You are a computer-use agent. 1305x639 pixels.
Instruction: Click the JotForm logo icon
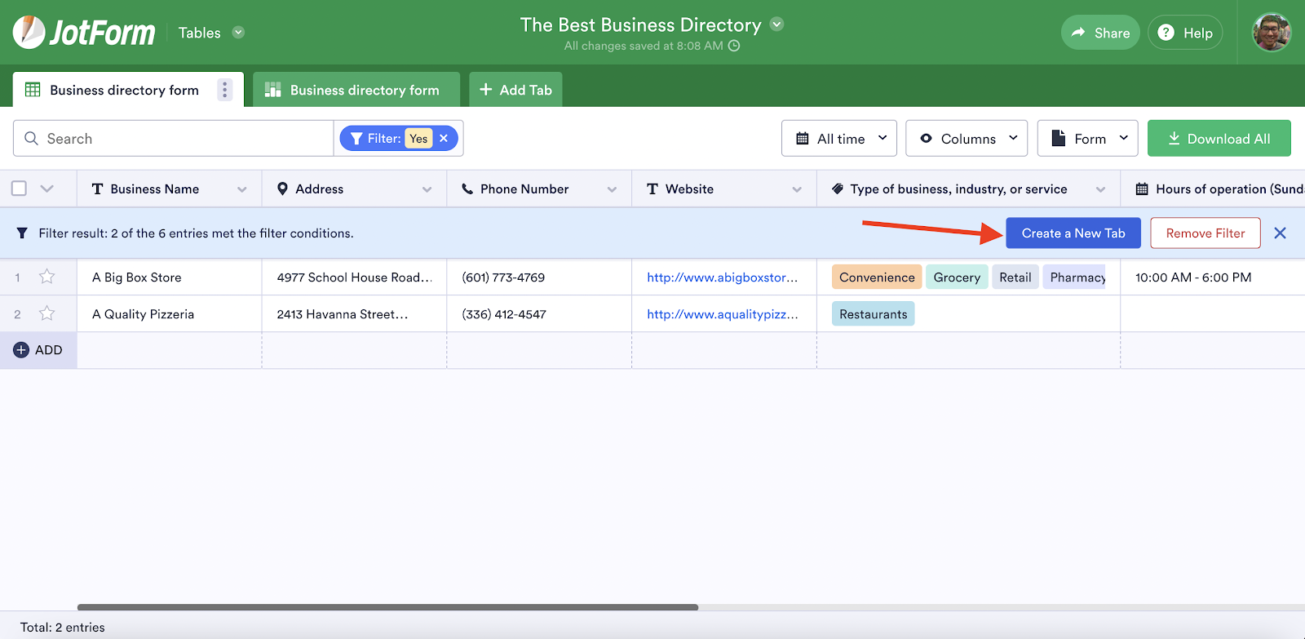[x=29, y=33]
